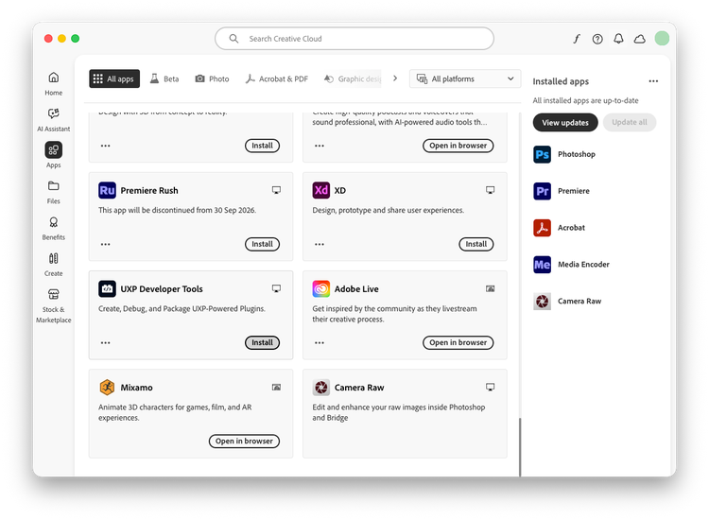The image size is (709, 520).
Task: Click the Premiere Rush app icon
Action: pos(107,190)
